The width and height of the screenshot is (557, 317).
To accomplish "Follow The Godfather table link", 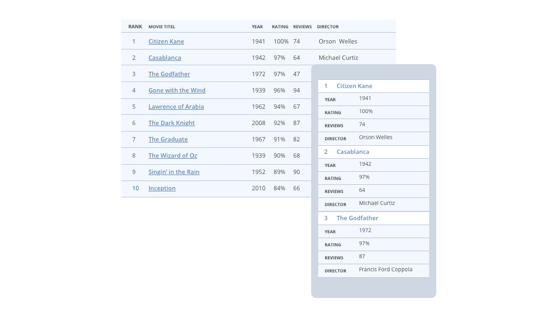I will coord(169,74).
